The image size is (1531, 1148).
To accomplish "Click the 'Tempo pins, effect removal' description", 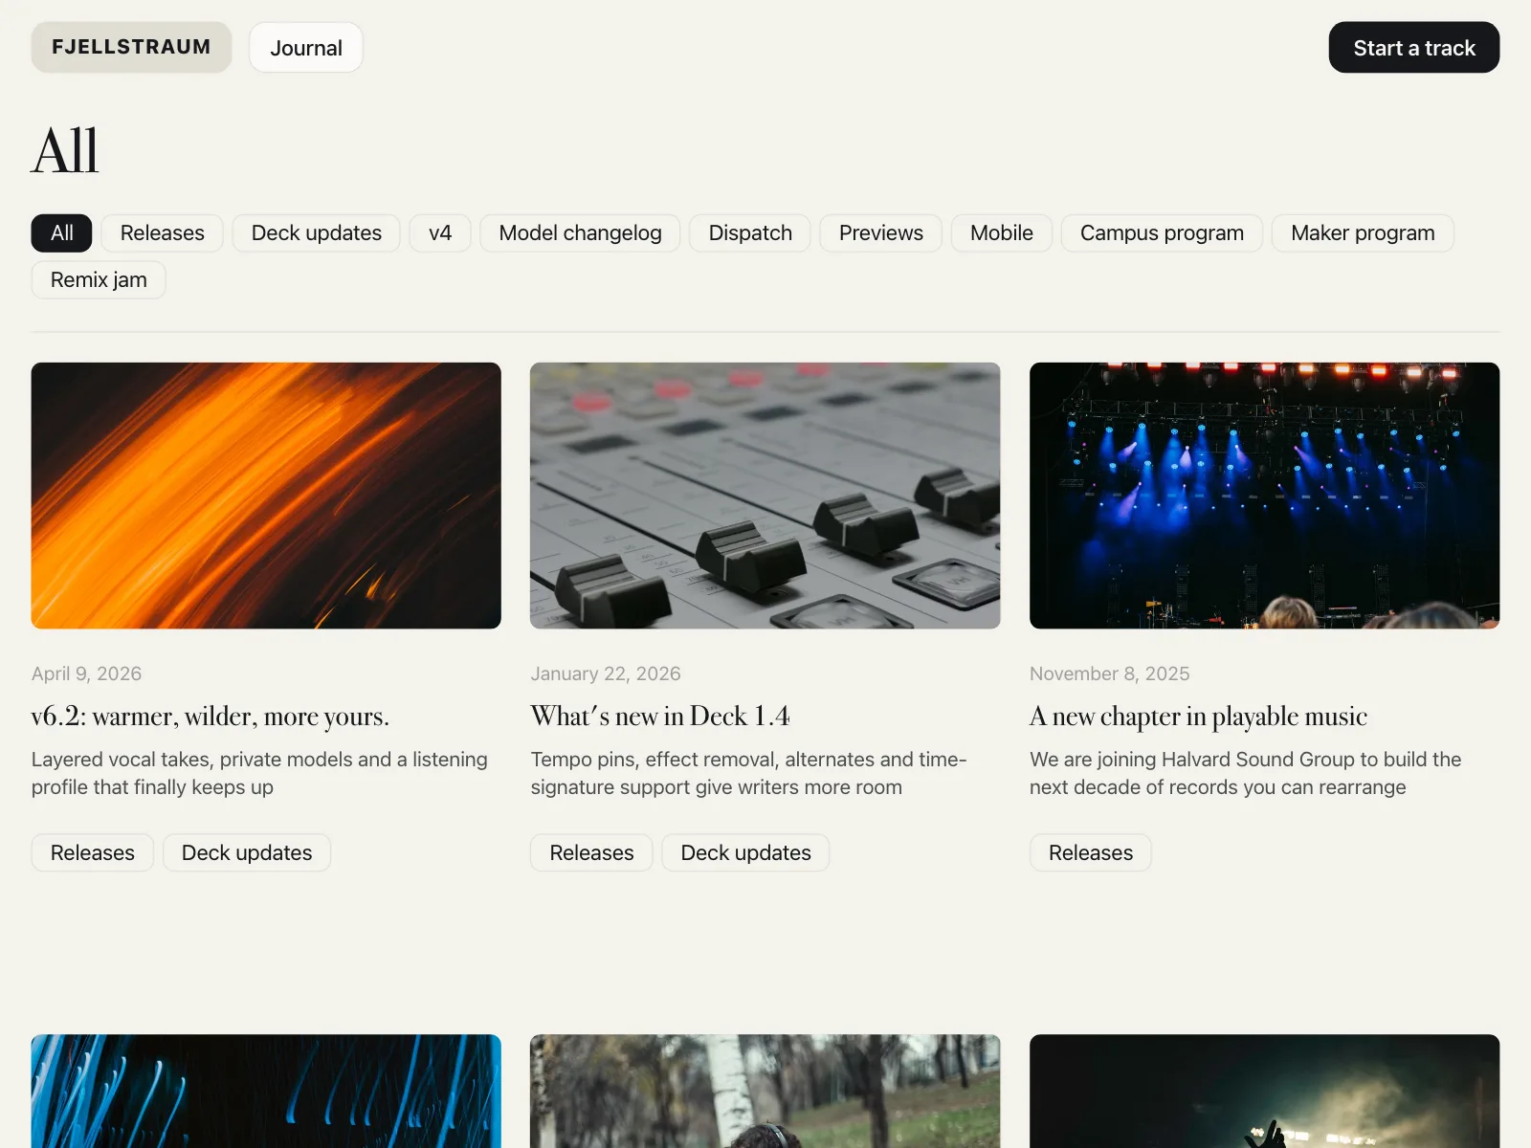I will pyautogui.click(x=749, y=773).
